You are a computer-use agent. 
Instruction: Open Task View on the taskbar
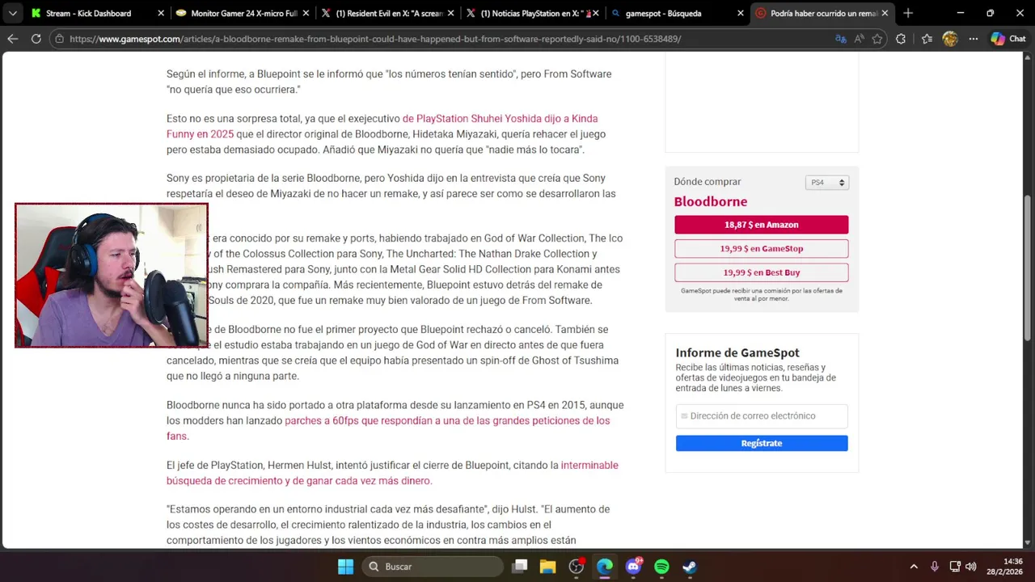(520, 567)
